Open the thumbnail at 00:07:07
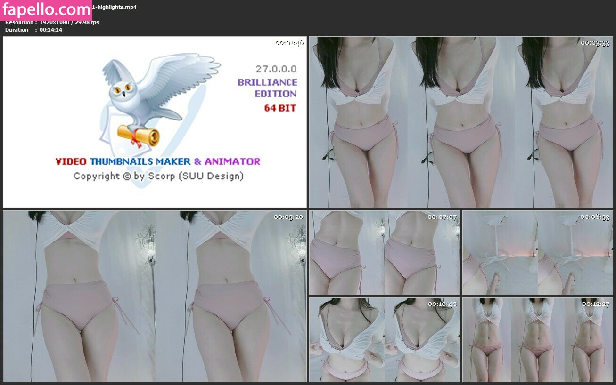Image resolution: width=616 pixels, height=385 pixels. tap(384, 253)
